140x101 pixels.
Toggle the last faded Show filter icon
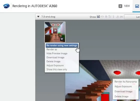[121, 17]
